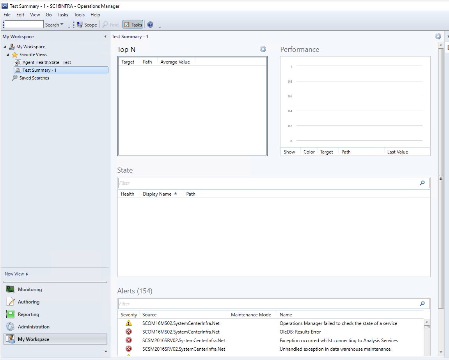The width and height of the screenshot is (449, 360).
Task: Open the Help menu
Action: [x=95, y=14]
